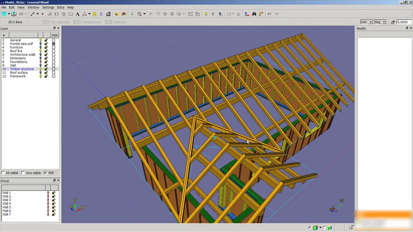Expand the line tool dropdown arrow
413x232 pixels.
click(x=37, y=14)
